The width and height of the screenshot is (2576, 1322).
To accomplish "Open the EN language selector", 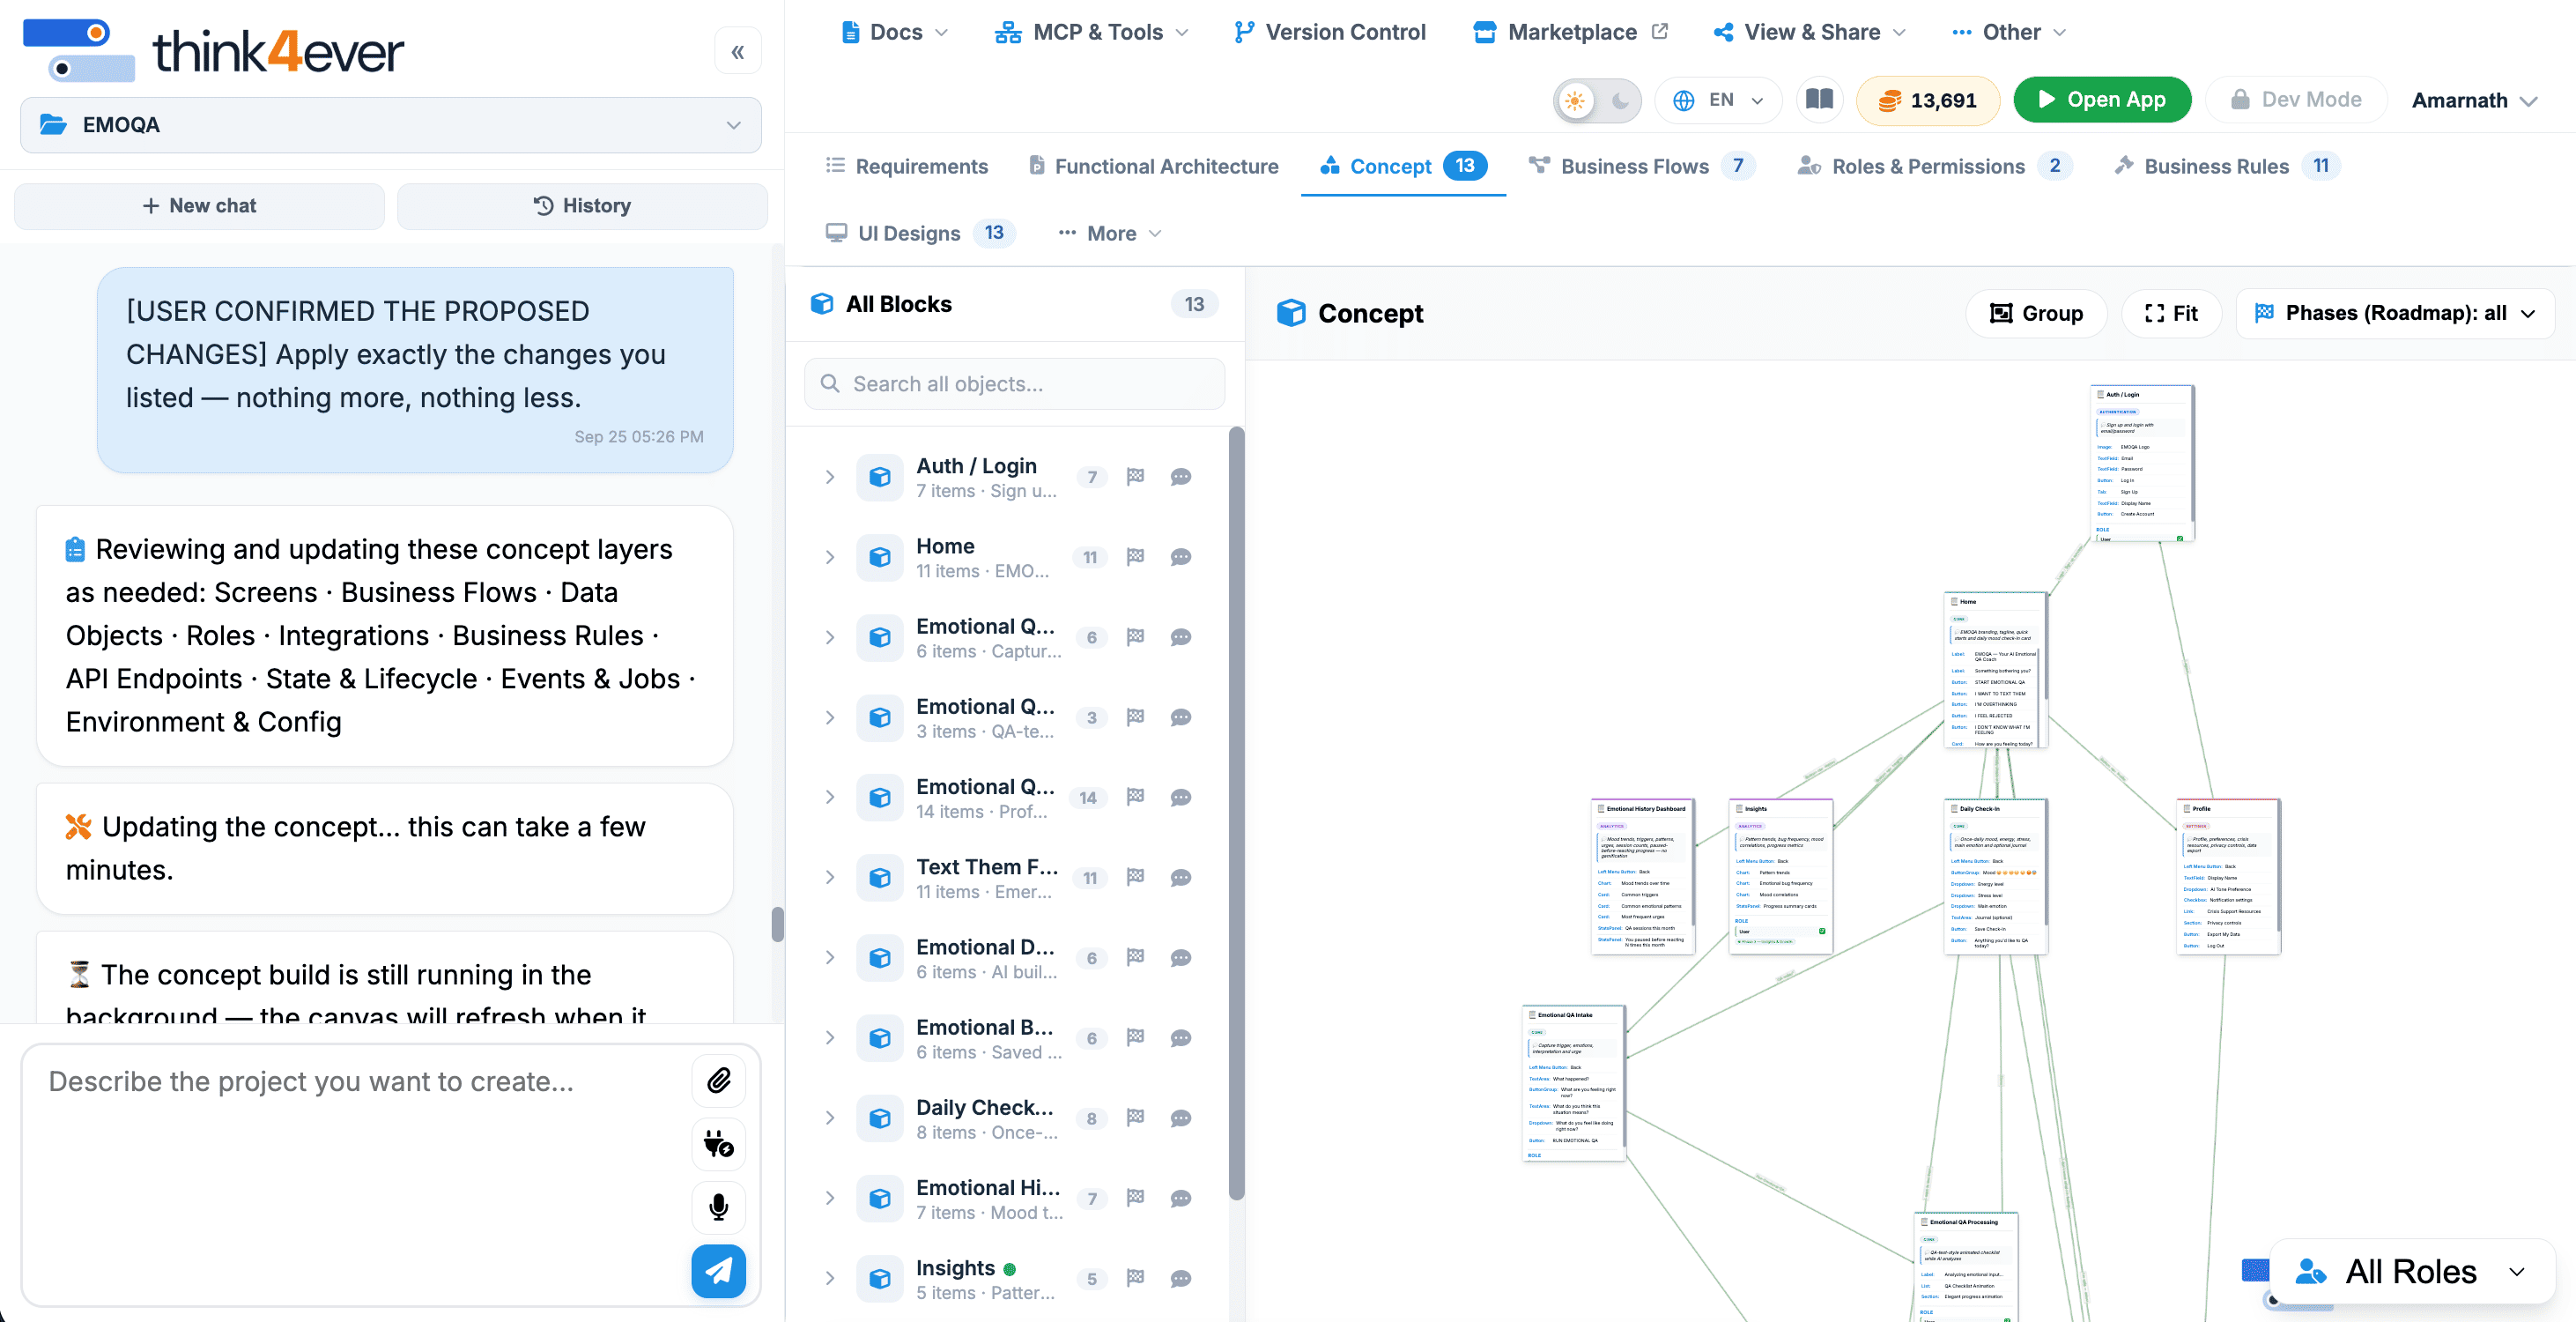I will click(x=1718, y=100).
